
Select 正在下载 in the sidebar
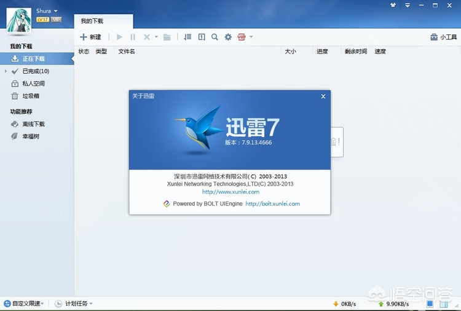pos(33,59)
